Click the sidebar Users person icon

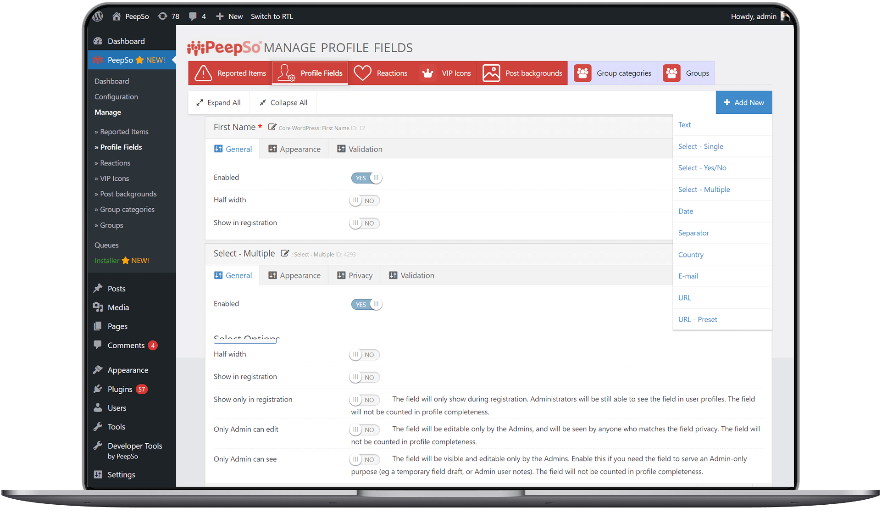click(98, 407)
